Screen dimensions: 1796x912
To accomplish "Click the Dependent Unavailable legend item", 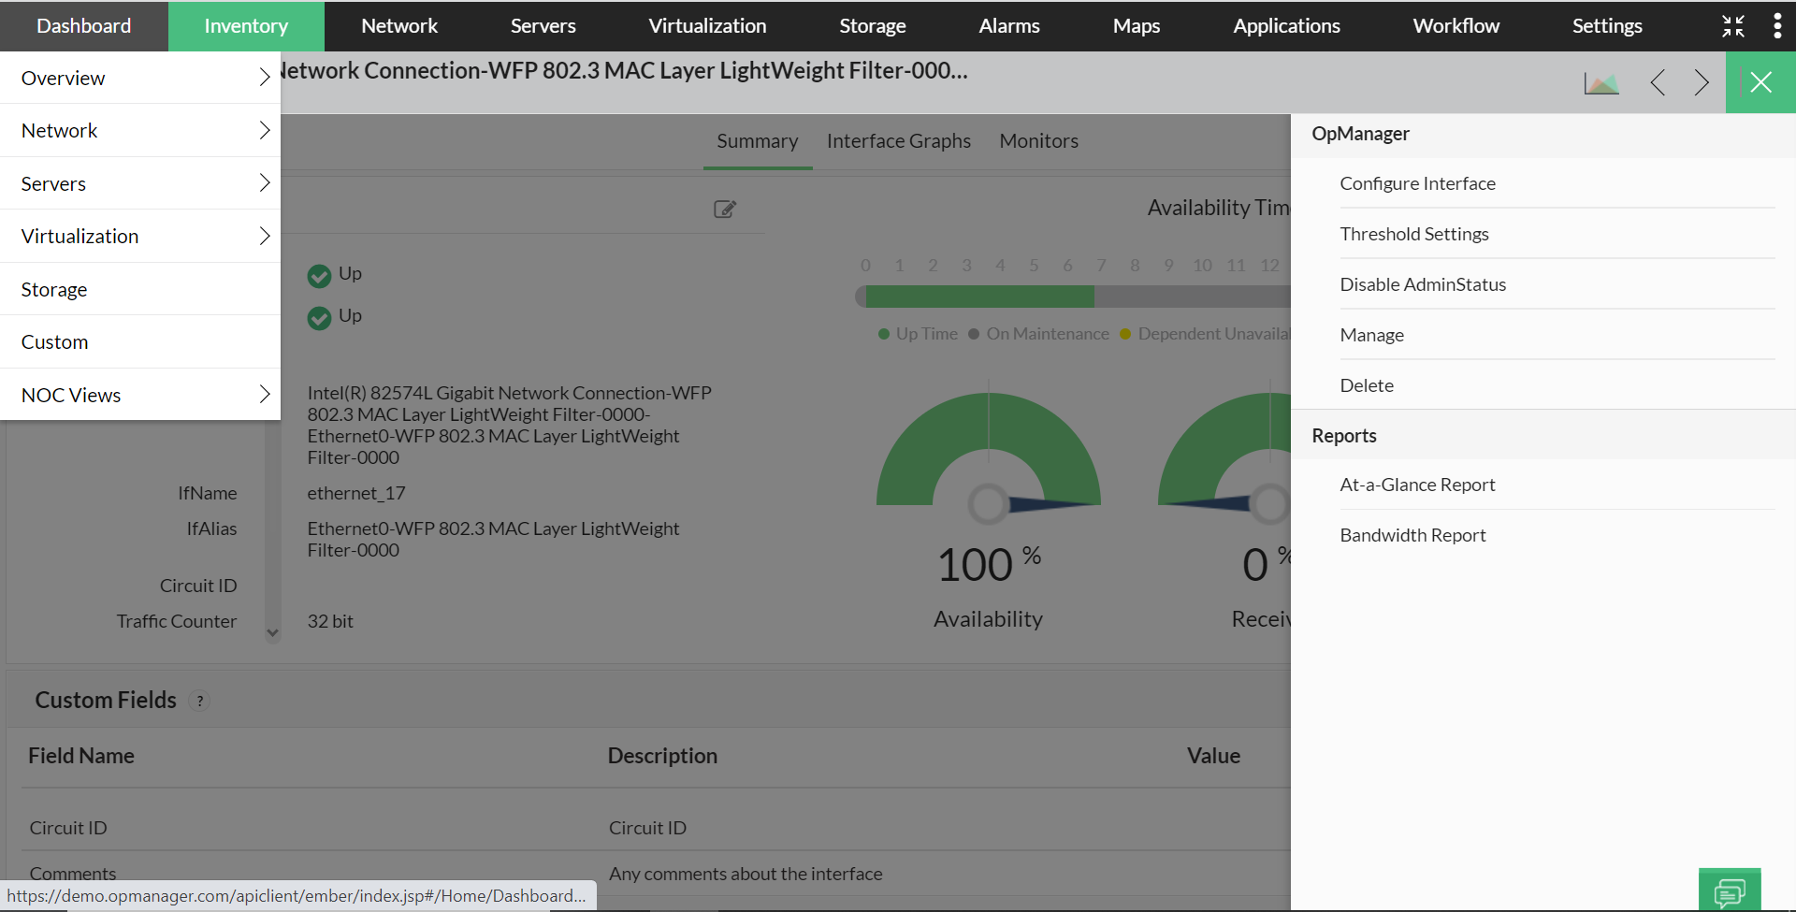I will tap(1205, 334).
